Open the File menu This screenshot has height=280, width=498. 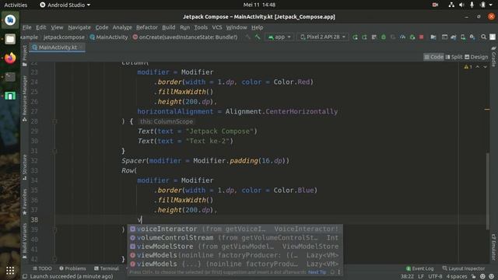tap(26, 27)
